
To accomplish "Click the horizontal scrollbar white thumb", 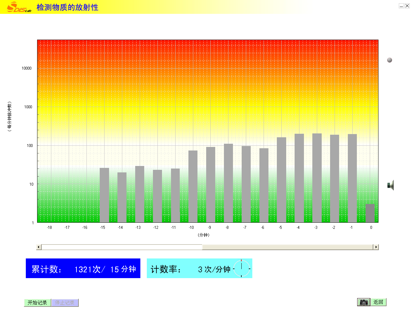I will [122, 247].
